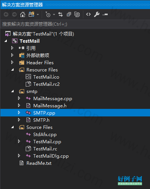
Task: Open Pending Changes Filter dropdown arrow
Action: coord(54,14)
